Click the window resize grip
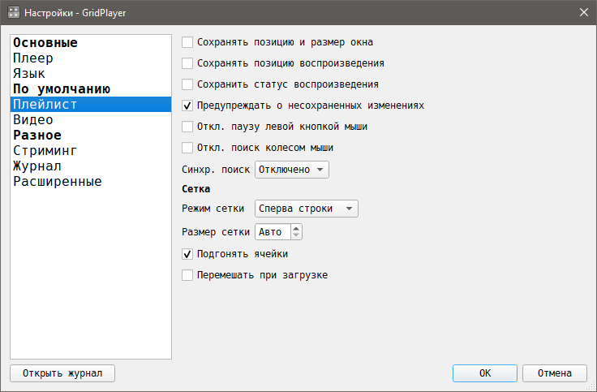 (591, 386)
